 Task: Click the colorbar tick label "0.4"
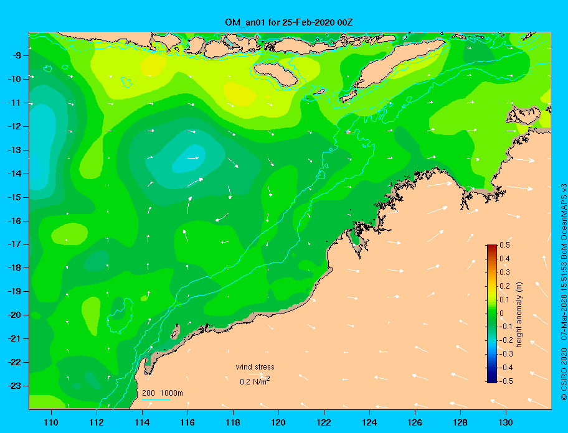[x=505, y=259]
